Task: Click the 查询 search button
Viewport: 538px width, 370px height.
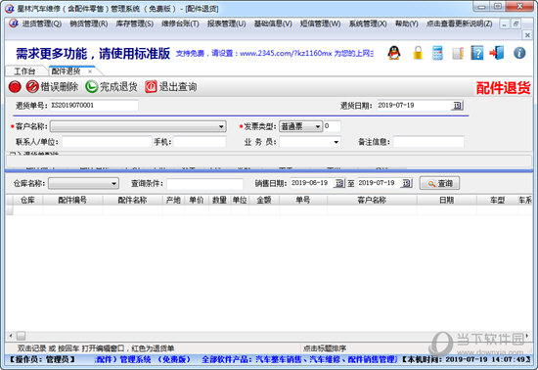Action: [x=439, y=183]
